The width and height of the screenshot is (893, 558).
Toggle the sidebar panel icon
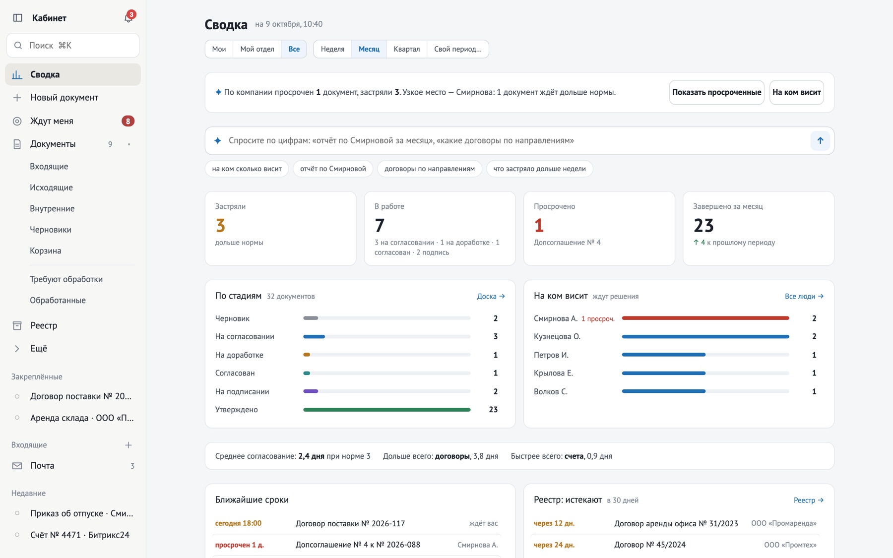tap(18, 18)
